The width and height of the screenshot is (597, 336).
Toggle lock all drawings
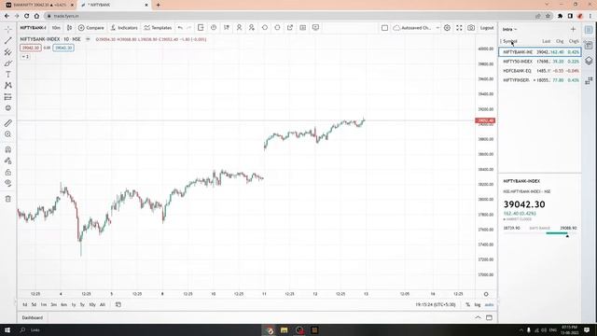point(8,172)
